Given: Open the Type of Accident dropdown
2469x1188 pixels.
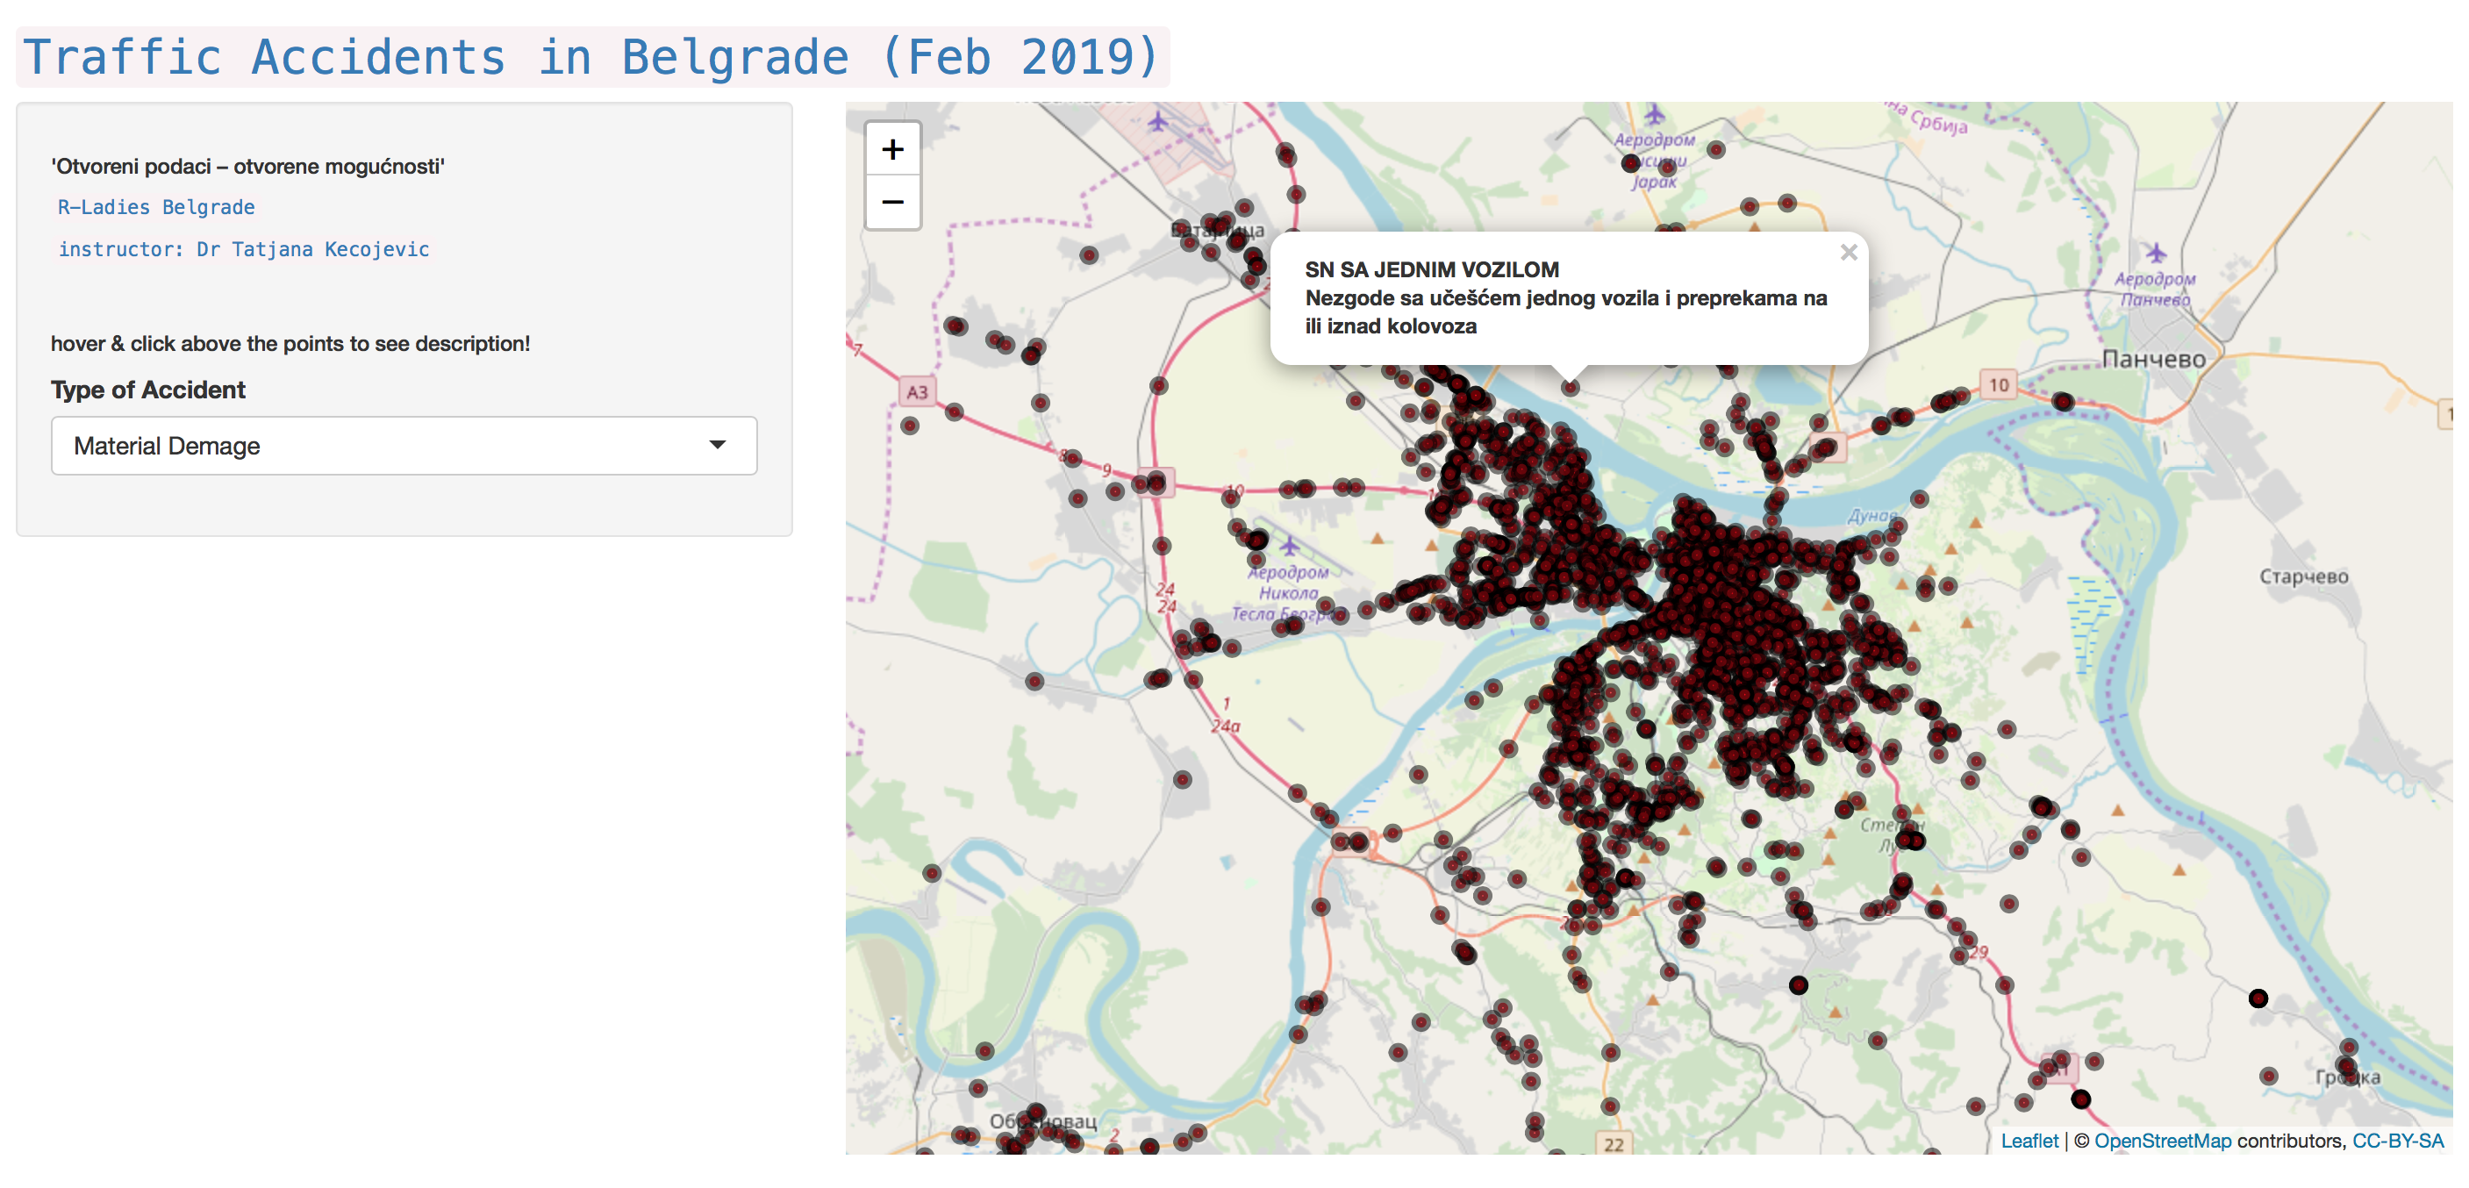Looking at the screenshot, I should tap(404, 446).
